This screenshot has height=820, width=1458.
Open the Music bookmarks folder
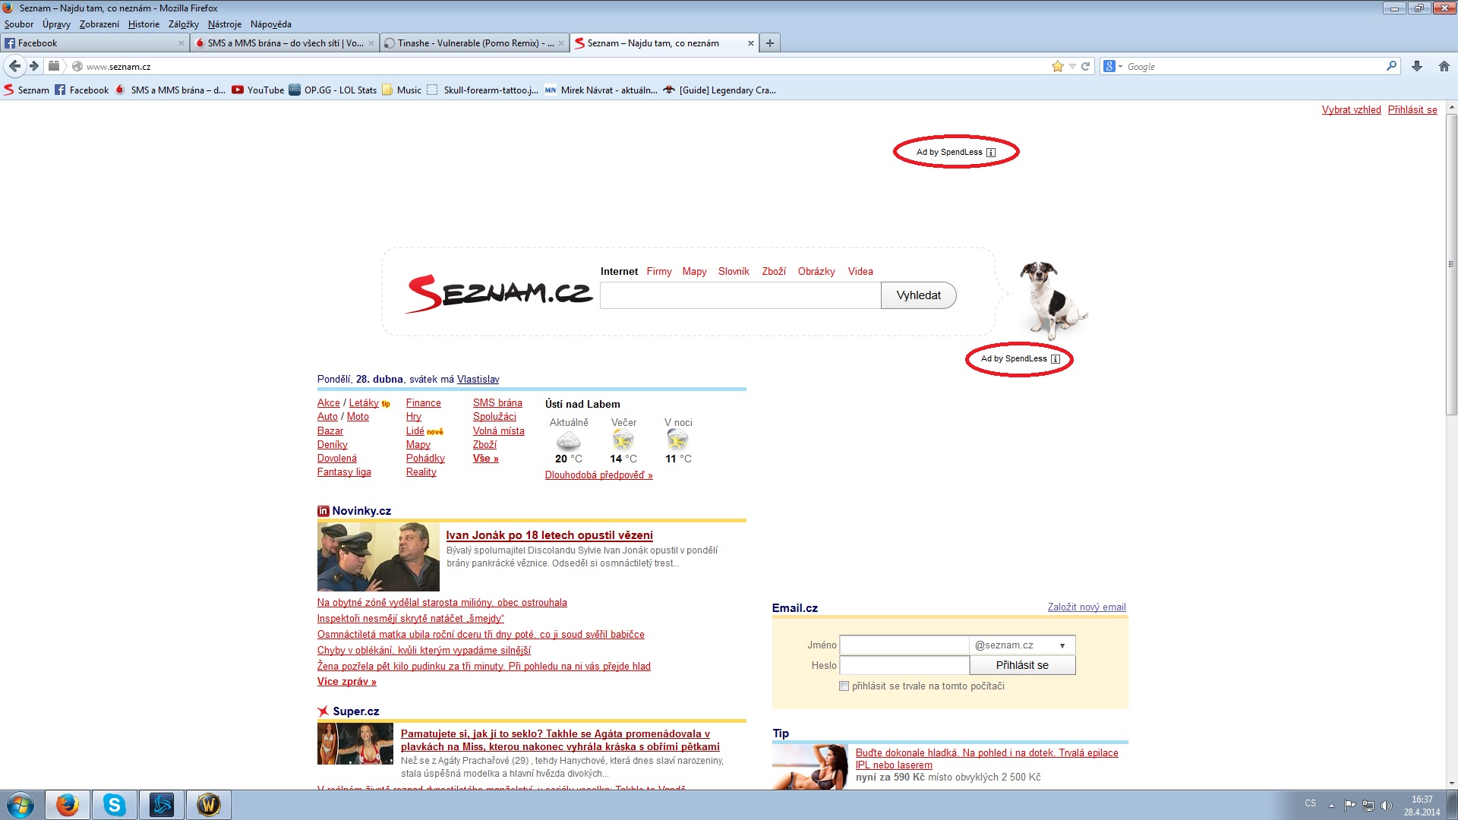(402, 90)
